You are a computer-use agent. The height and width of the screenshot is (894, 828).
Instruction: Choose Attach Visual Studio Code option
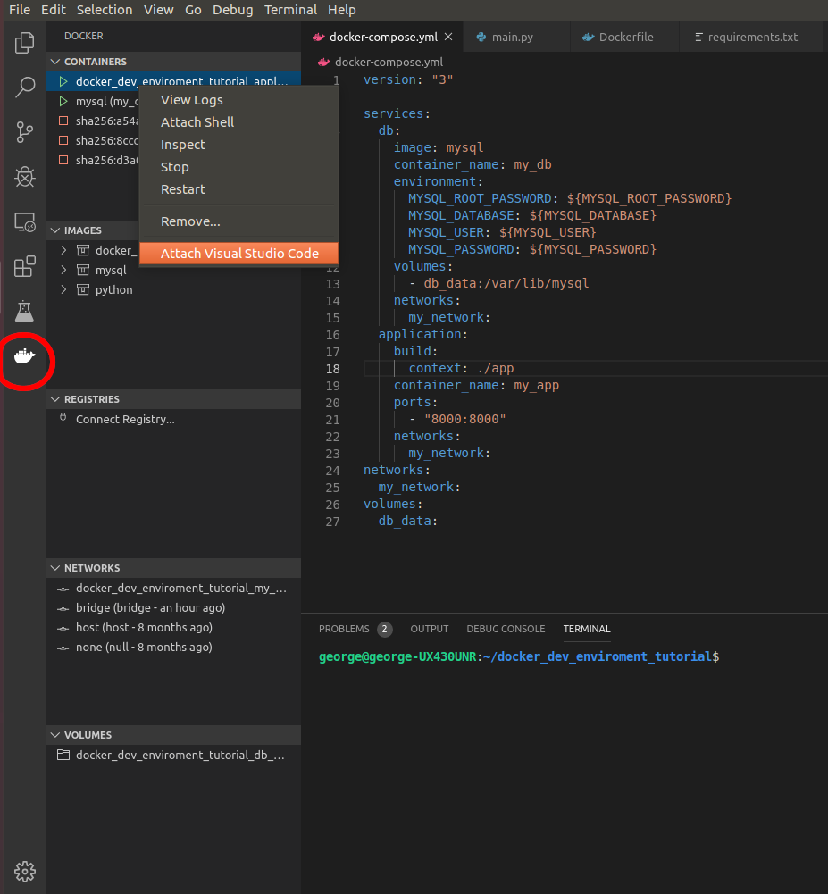point(239,254)
